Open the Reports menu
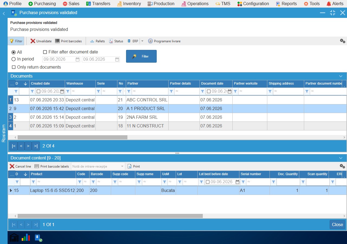 [286, 4]
